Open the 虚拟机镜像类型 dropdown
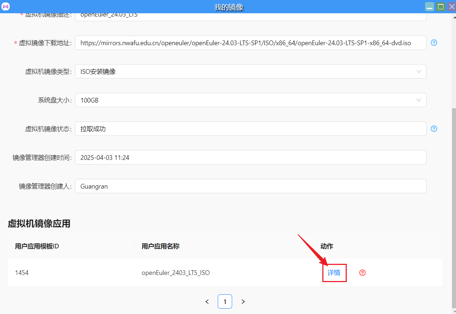Image resolution: width=456 pixels, height=314 pixels. 251,71
